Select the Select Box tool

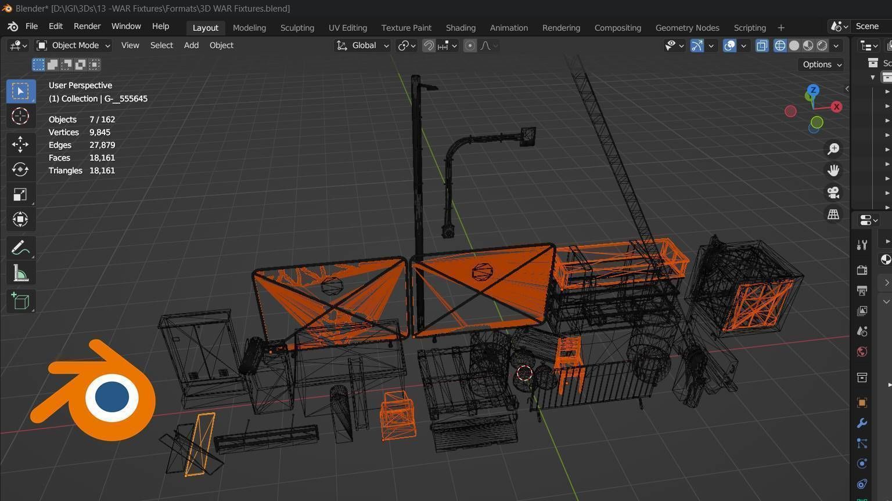[x=20, y=91]
